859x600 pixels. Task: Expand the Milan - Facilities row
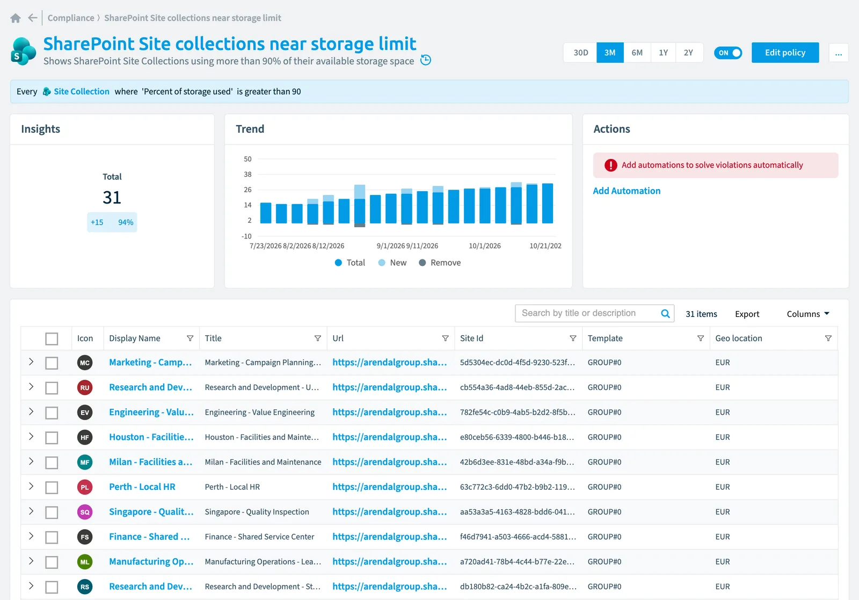pyautogui.click(x=31, y=461)
